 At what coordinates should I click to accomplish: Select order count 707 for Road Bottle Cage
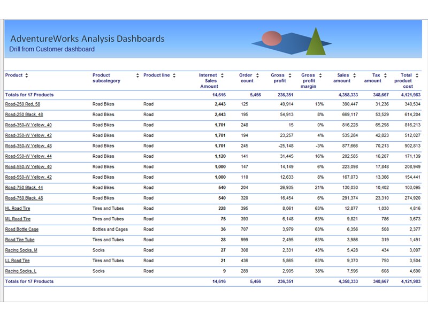244,230
